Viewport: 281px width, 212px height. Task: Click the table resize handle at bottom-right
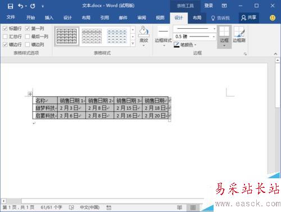pos(170,120)
